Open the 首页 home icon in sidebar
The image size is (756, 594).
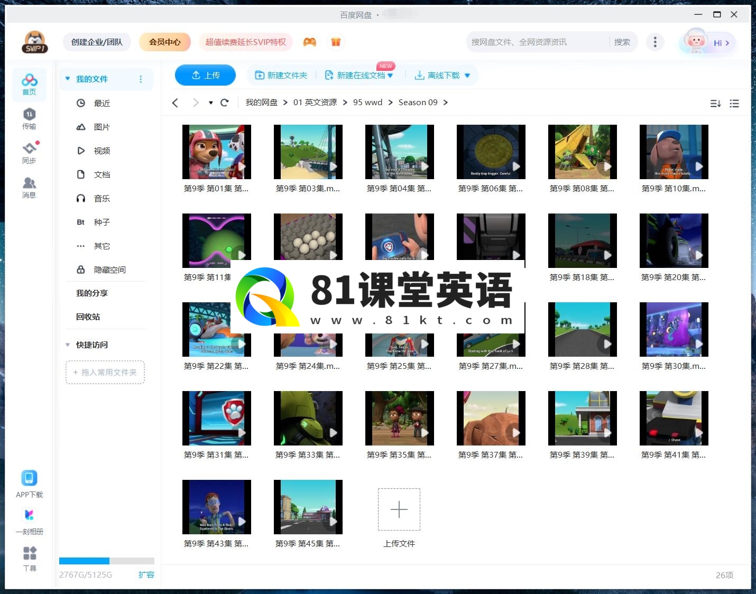(29, 85)
